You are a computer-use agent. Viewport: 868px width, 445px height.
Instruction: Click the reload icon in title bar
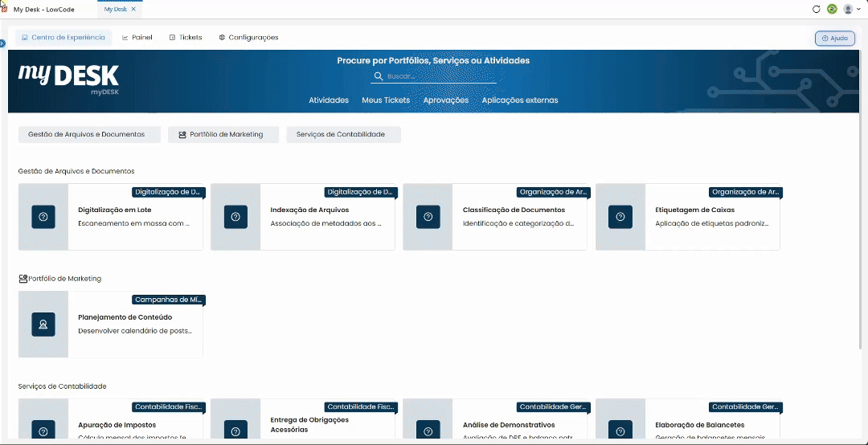[x=816, y=9]
